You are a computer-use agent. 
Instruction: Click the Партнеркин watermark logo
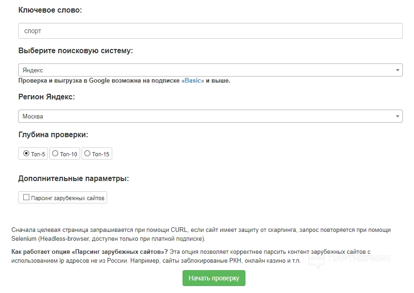click(349, 259)
